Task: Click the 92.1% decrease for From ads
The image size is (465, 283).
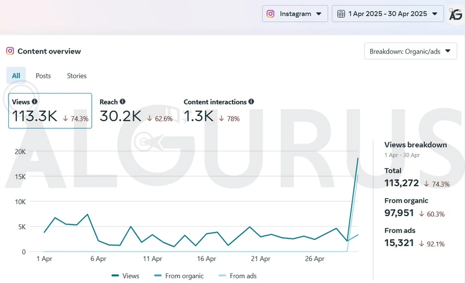Action: tap(432, 244)
